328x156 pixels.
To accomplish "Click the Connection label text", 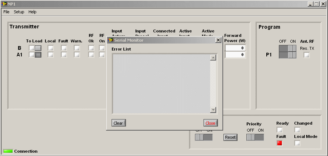I will [x=26, y=151].
